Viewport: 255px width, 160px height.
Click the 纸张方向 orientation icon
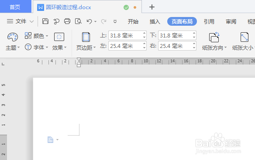coord(214,37)
